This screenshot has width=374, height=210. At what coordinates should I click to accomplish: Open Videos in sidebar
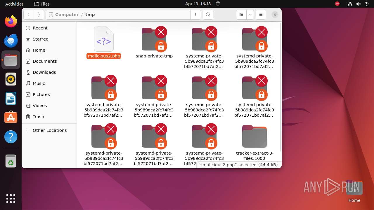pyautogui.click(x=49, y=106)
